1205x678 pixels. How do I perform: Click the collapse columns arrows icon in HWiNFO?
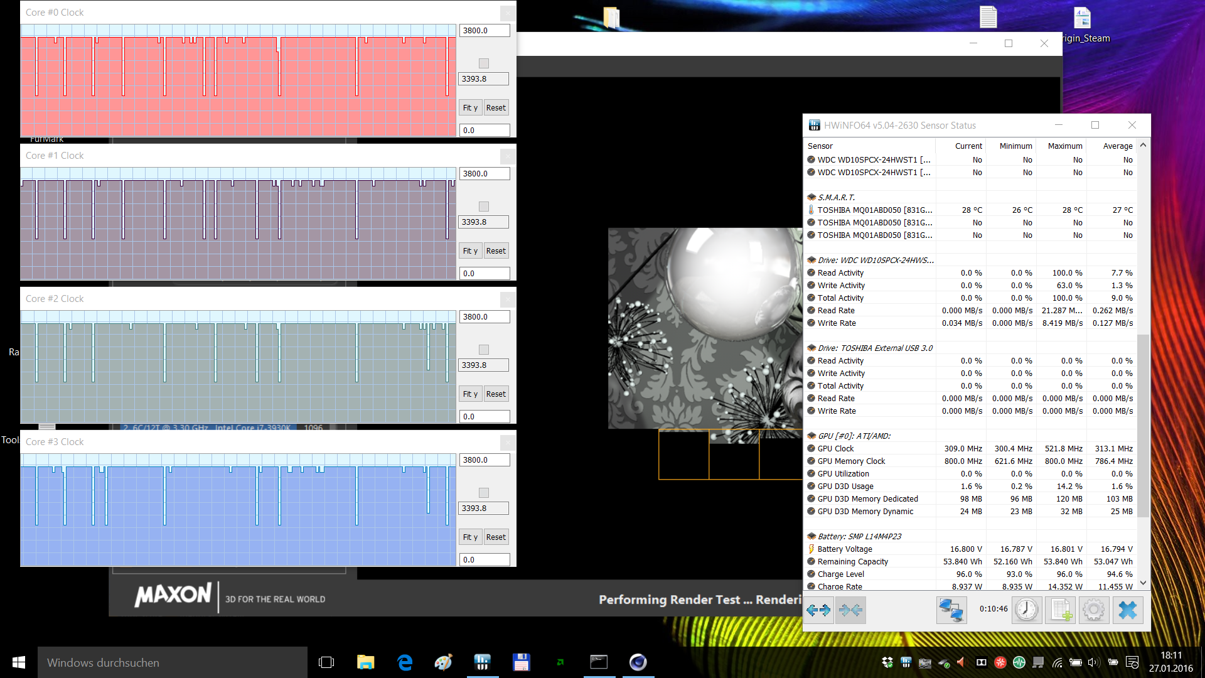pyautogui.click(x=850, y=610)
